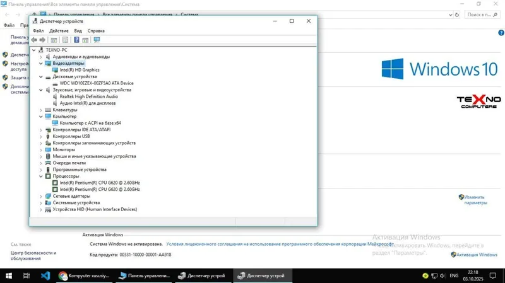Click the Forward arrow in Device Manager toolbar
This screenshot has width=505, height=283.
coord(42,40)
